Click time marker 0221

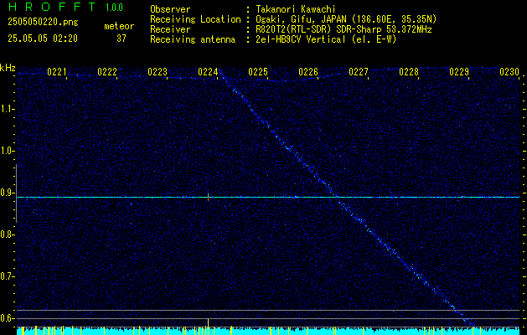point(57,72)
